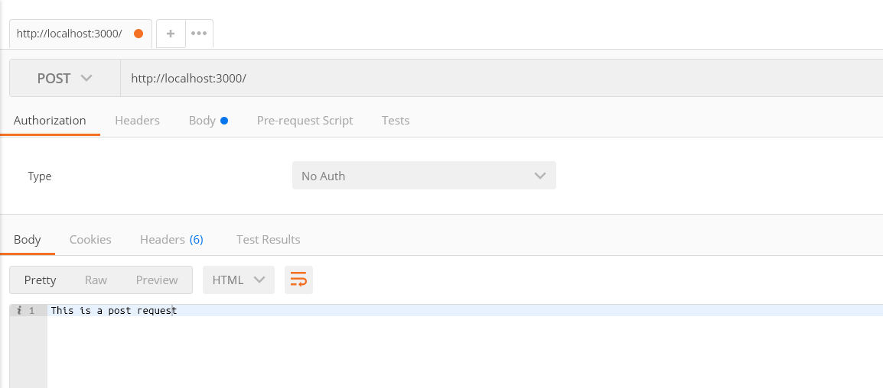Open the Pre-request Script tab
Image resolution: width=883 pixels, height=388 pixels.
(305, 121)
